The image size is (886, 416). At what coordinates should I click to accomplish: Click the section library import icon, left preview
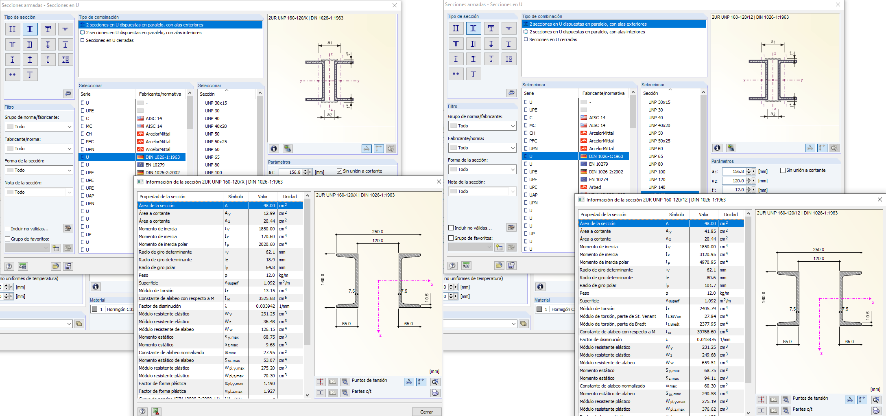click(x=288, y=149)
